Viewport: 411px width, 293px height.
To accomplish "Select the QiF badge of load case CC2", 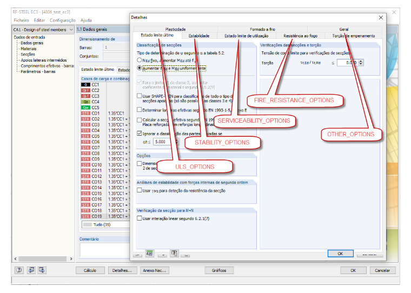I will pos(85,90).
